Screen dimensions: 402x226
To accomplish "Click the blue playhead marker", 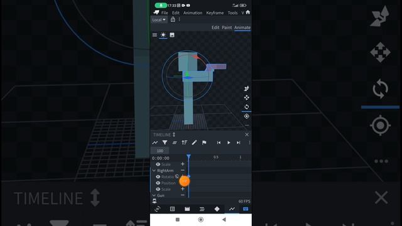I will click(x=188, y=156).
